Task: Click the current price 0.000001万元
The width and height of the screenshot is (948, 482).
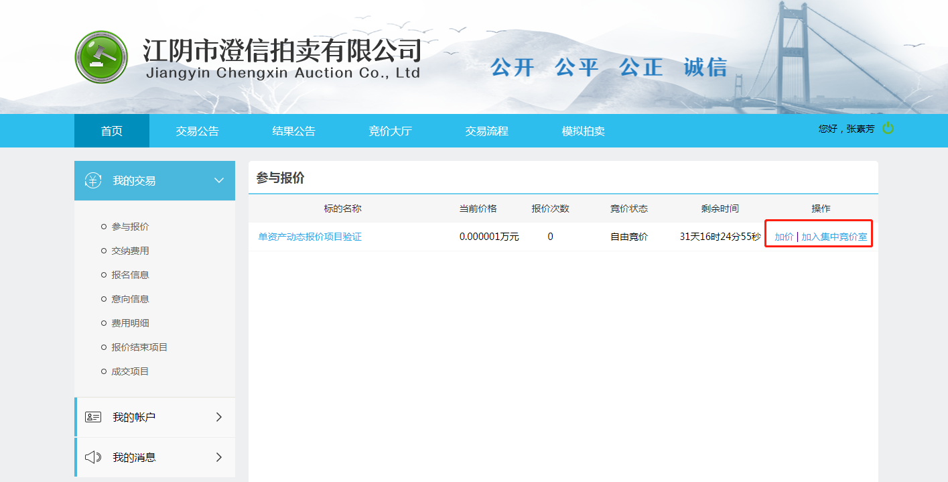Action: (489, 237)
